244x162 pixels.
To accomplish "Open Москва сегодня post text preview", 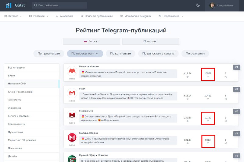I will click(128, 140).
